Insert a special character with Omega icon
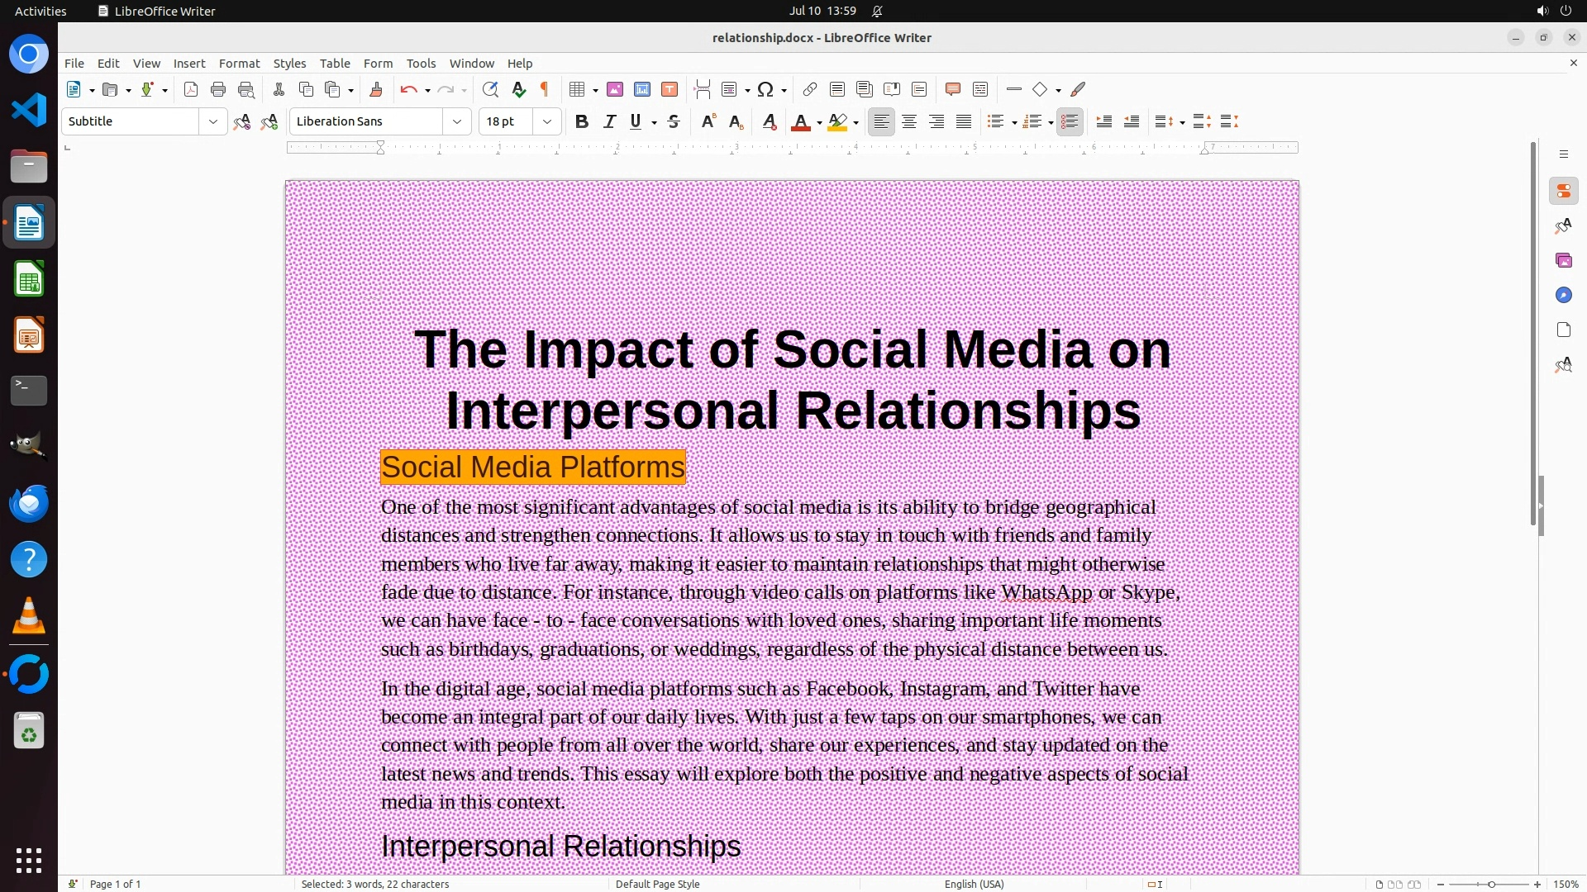 (765, 89)
